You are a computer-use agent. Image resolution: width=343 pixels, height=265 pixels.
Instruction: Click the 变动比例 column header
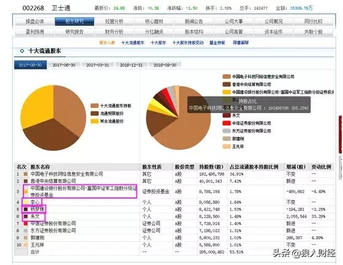click(321, 167)
